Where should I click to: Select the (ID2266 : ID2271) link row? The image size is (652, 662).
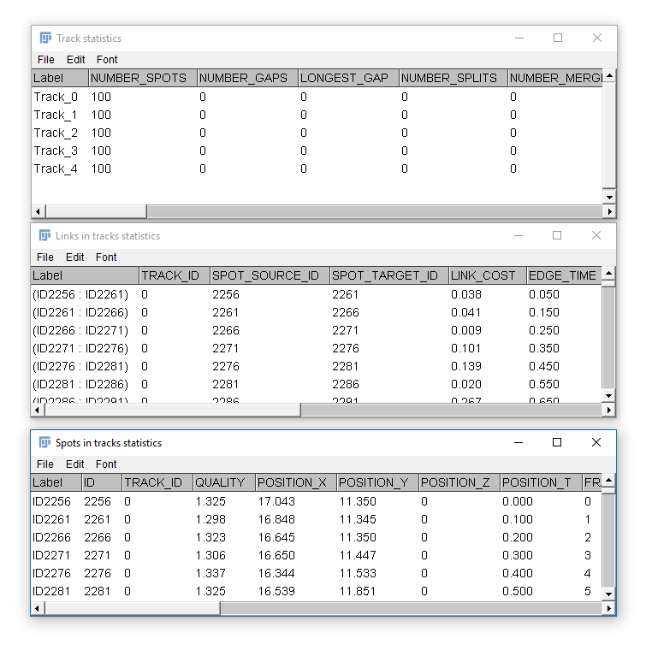[80, 330]
